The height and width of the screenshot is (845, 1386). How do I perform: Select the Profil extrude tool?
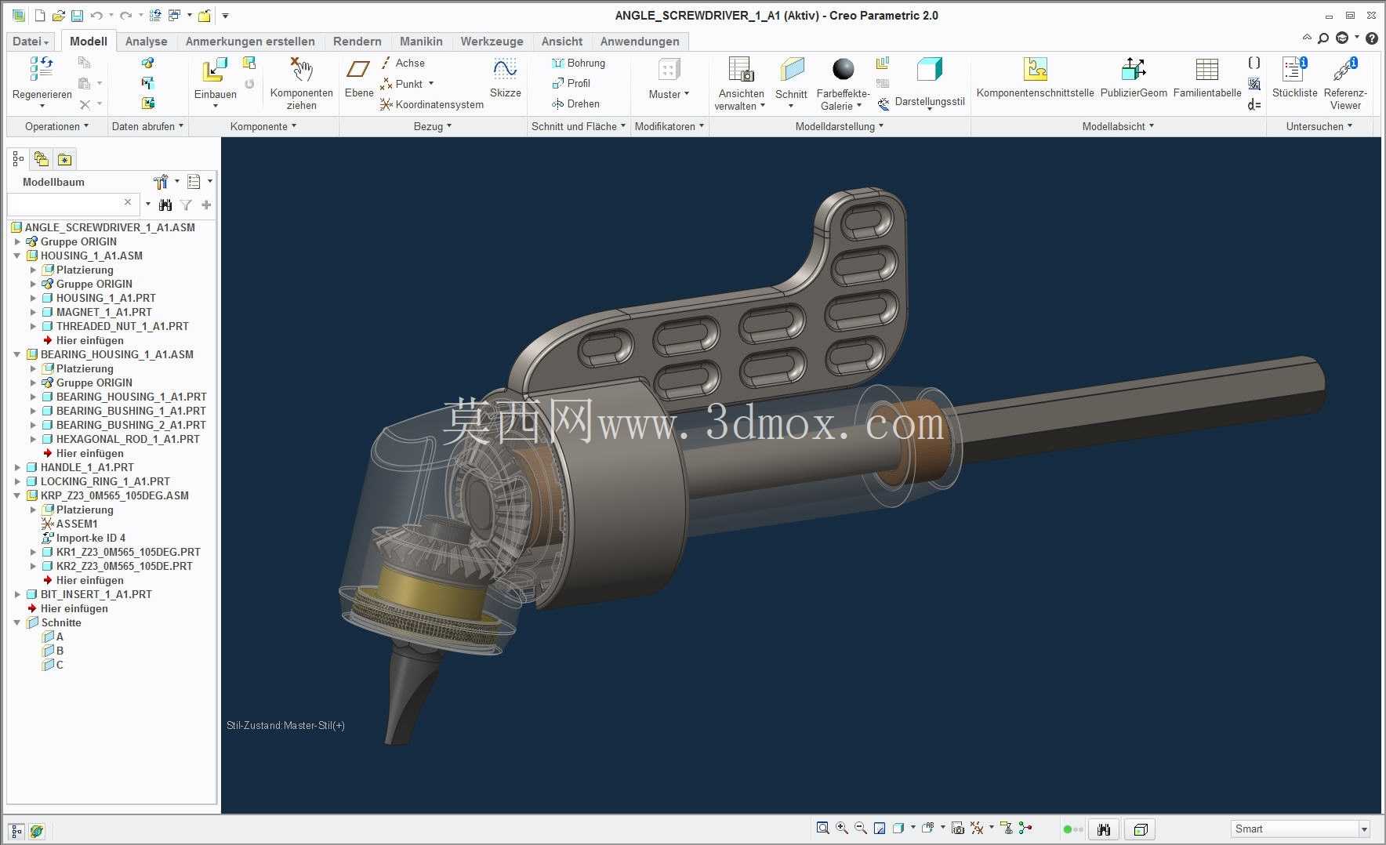coord(571,83)
